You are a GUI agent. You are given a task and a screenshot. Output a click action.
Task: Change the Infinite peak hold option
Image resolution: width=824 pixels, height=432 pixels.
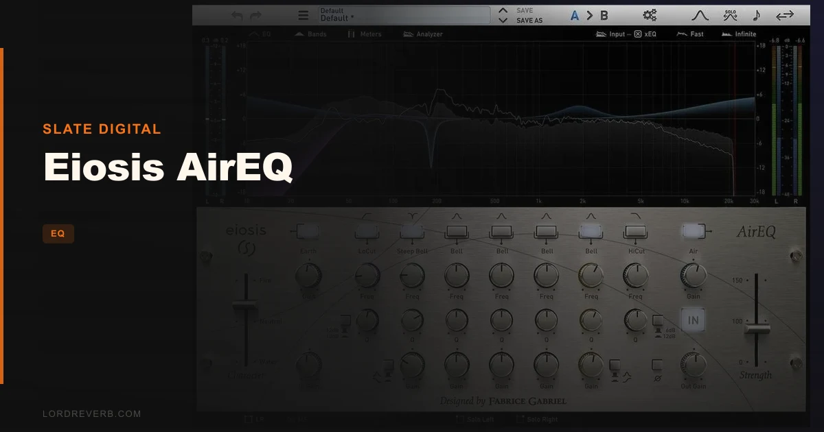pyautogui.click(x=739, y=34)
